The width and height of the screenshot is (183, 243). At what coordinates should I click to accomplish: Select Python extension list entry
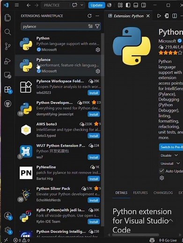59,44
